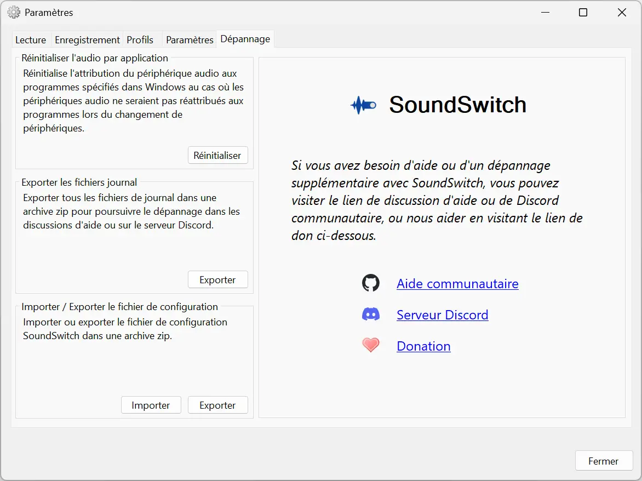Open the Serveur Discord link

[x=442, y=314]
